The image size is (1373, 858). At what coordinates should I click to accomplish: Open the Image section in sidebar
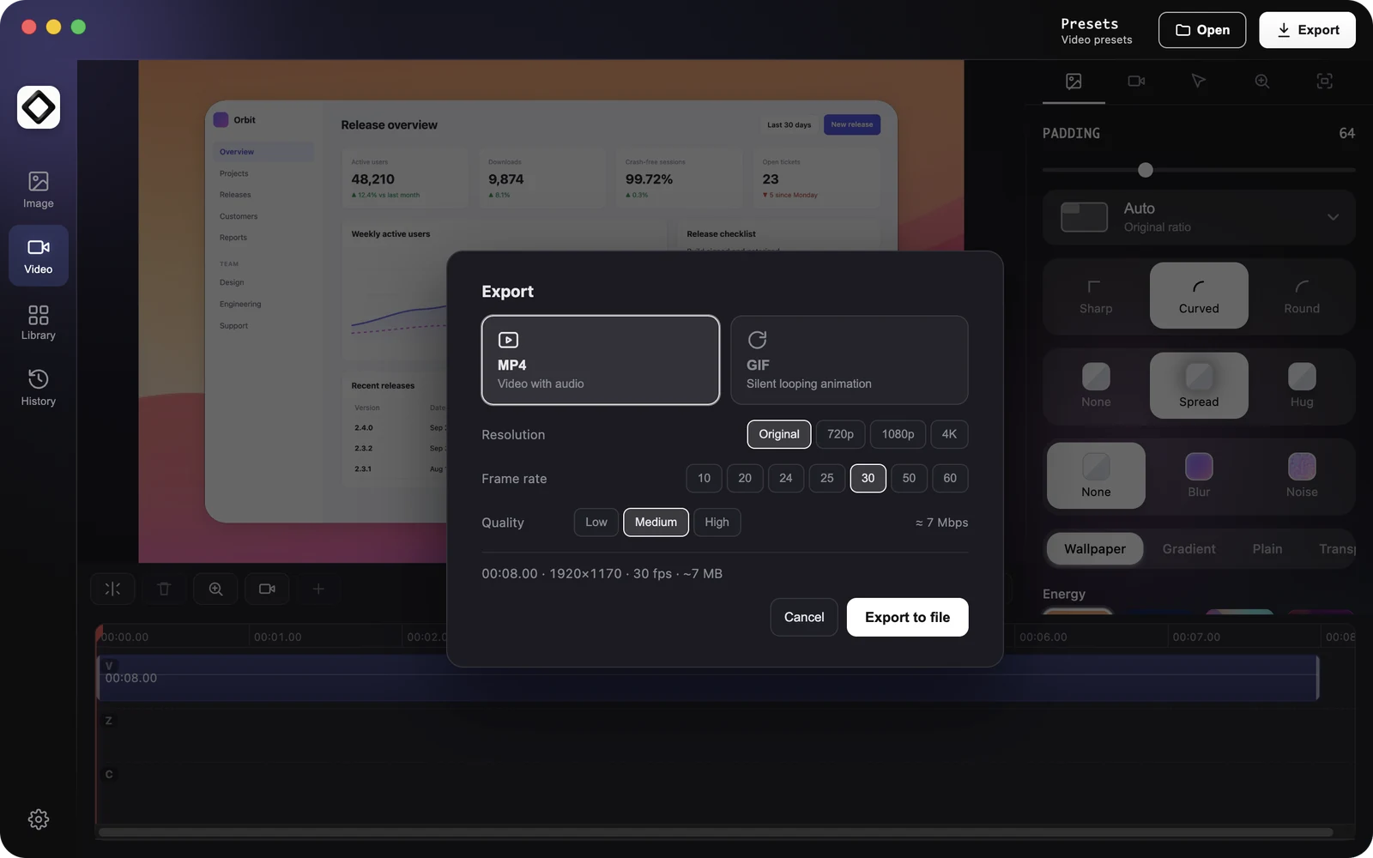(38, 190)
